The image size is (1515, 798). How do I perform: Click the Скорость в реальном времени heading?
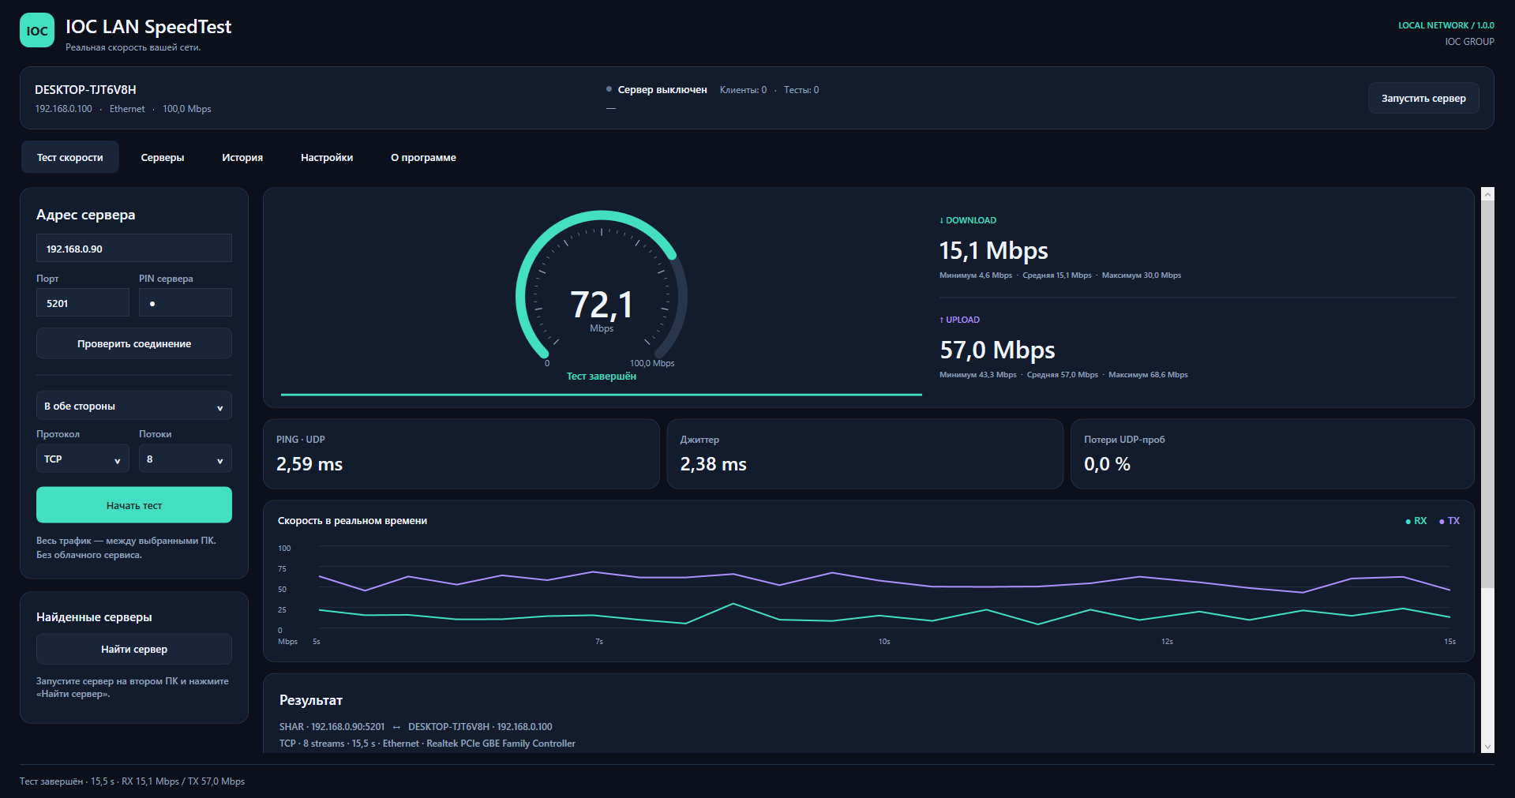coord(352,521)
